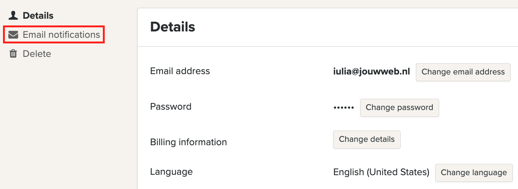Click the empty sidebar area below Delete
Screen dimensions: 518x189
(x=67, y=124)
